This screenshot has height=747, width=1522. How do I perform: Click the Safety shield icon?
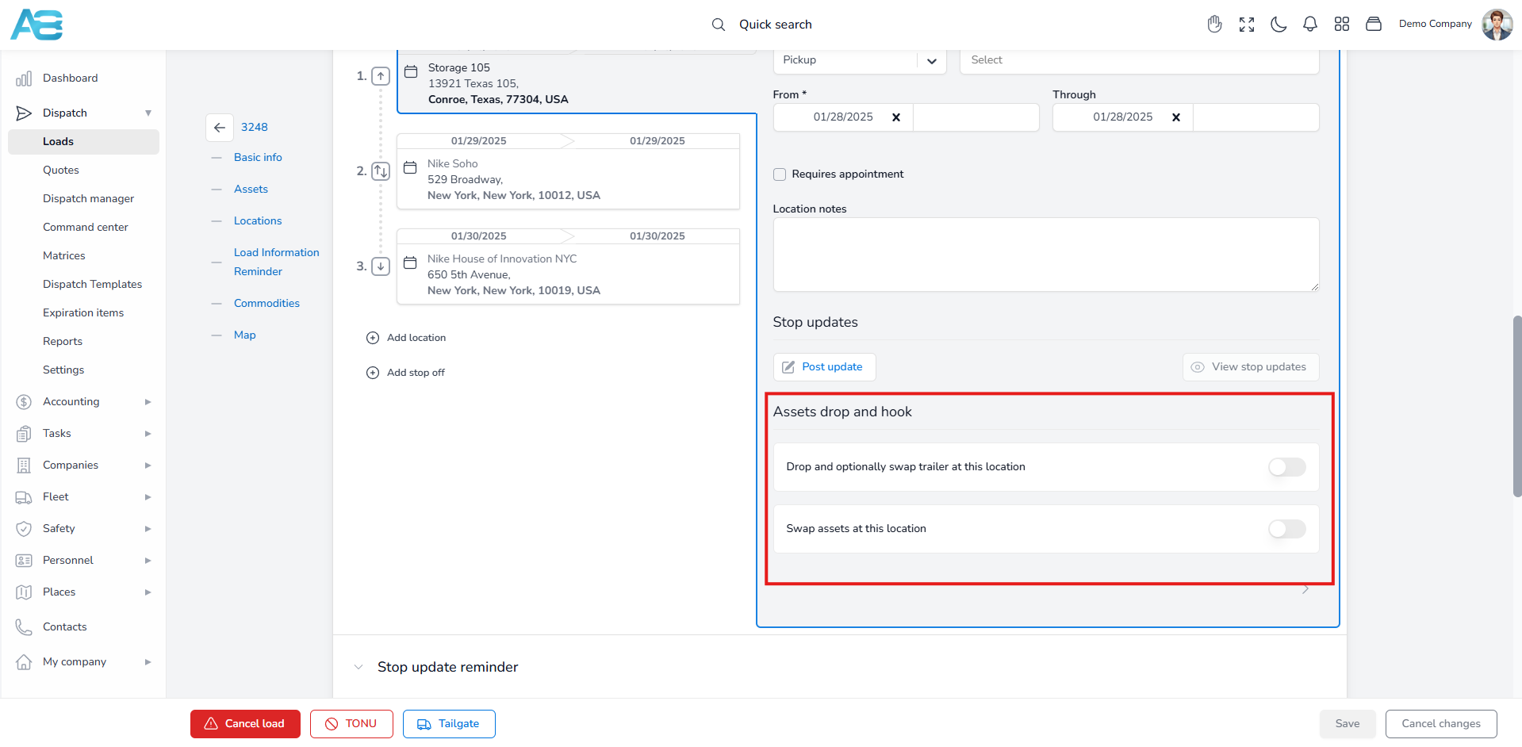(24, 529)
